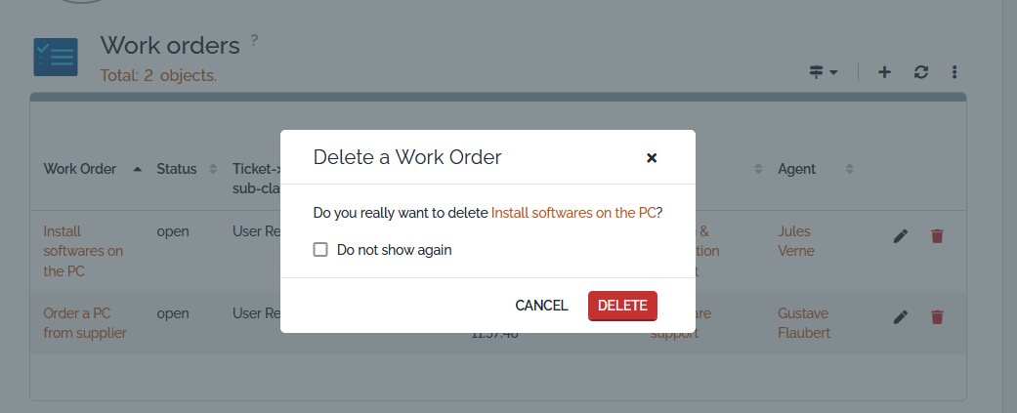Screen dimensions: 1017x413
Task: Click the Work orders help question mark
Action: coord(254,40)
